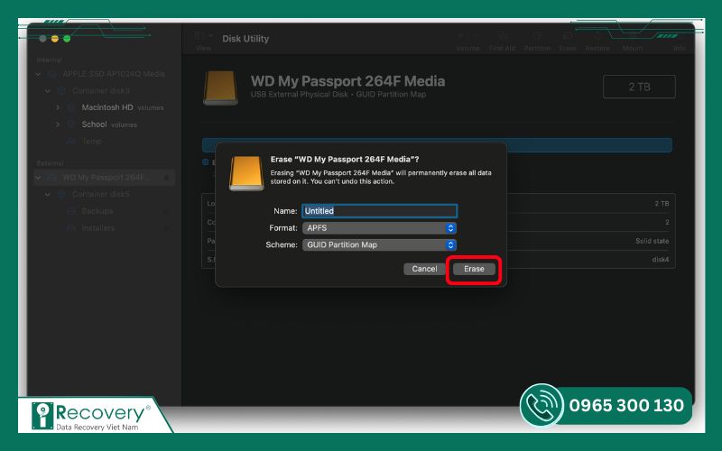Collapse the APPLE SSD AP1024Q Media tree
Viewport: 722px width, 451px height.
pyautogui.click(x=39, y=74)
